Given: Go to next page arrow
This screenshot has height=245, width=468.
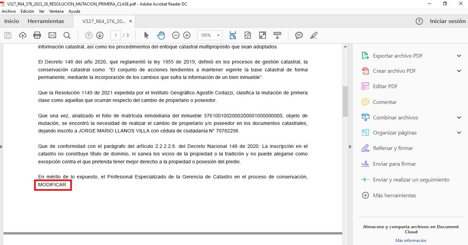Looking at the screenshot, I should 100,35.
